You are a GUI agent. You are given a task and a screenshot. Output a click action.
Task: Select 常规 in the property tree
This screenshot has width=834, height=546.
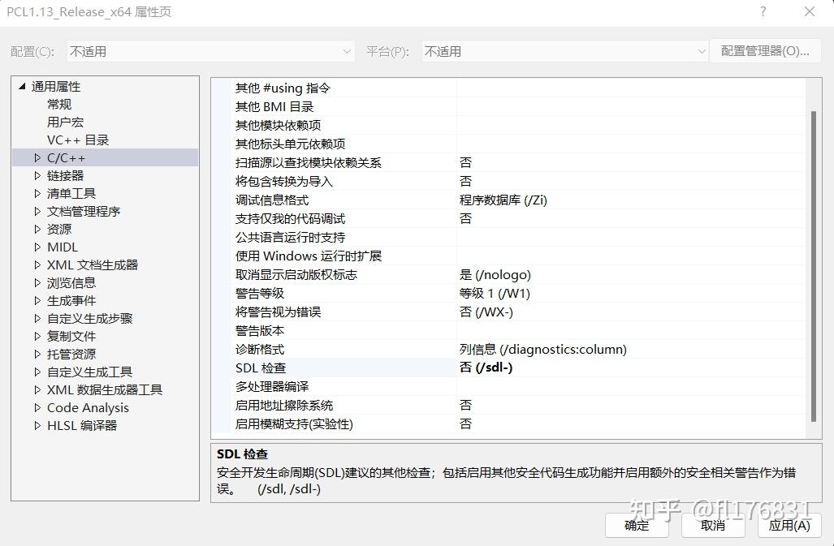(x=58, y=104)
